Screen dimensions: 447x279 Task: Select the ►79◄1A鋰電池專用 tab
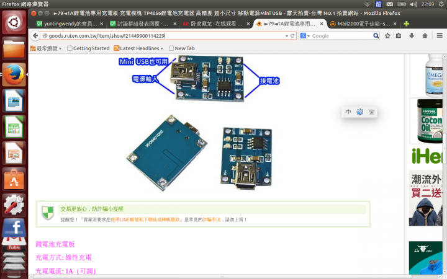click(x=290, y=24)
